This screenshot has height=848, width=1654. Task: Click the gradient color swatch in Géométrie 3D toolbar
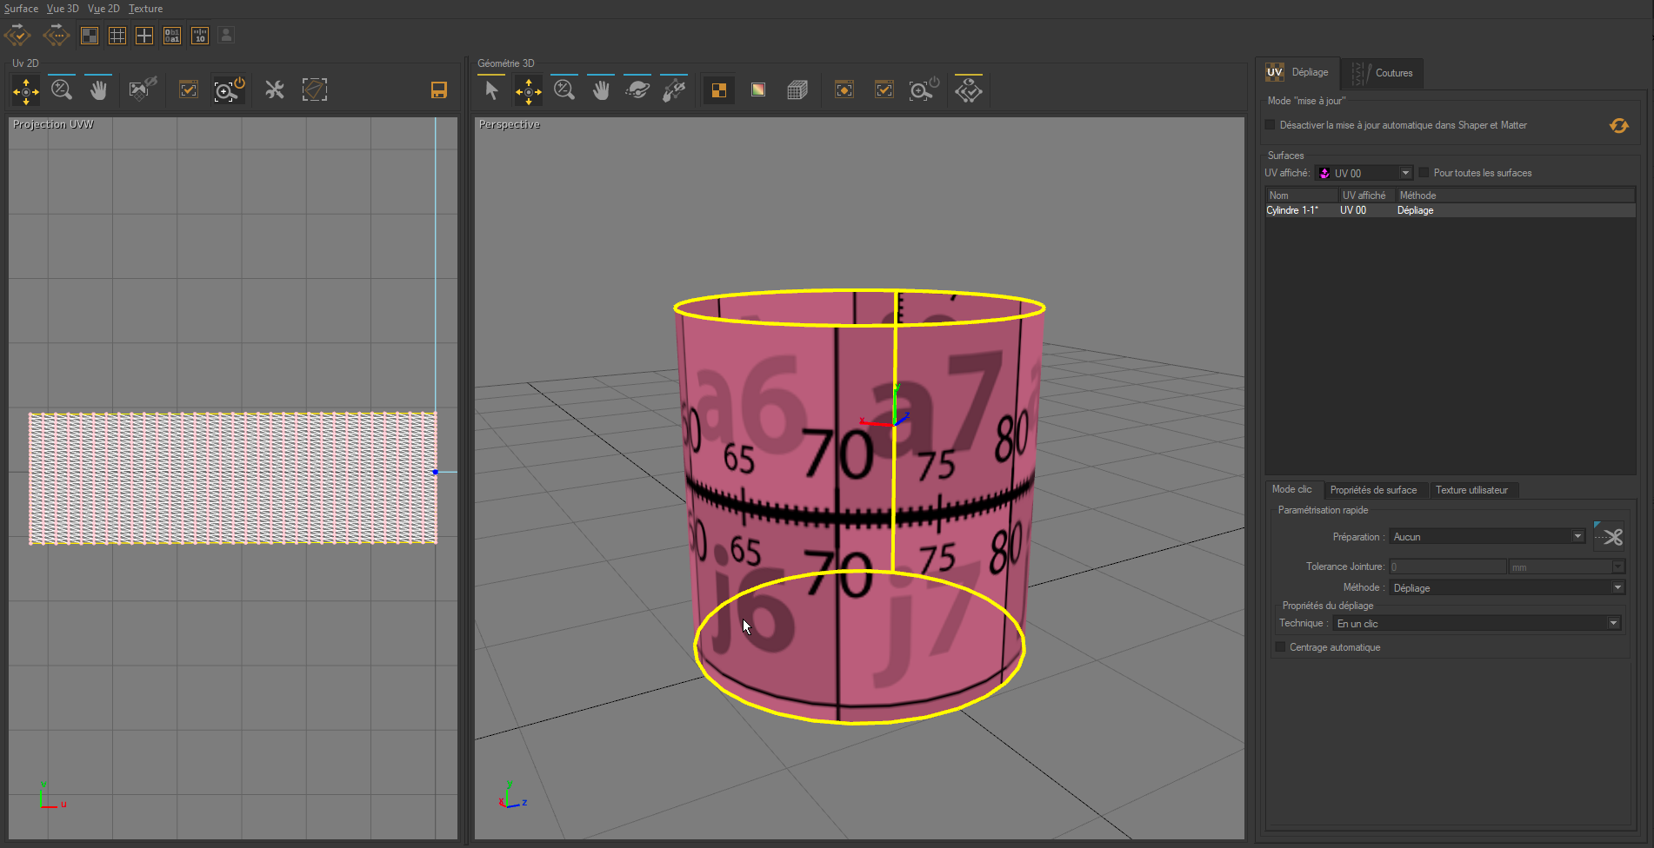757,89
